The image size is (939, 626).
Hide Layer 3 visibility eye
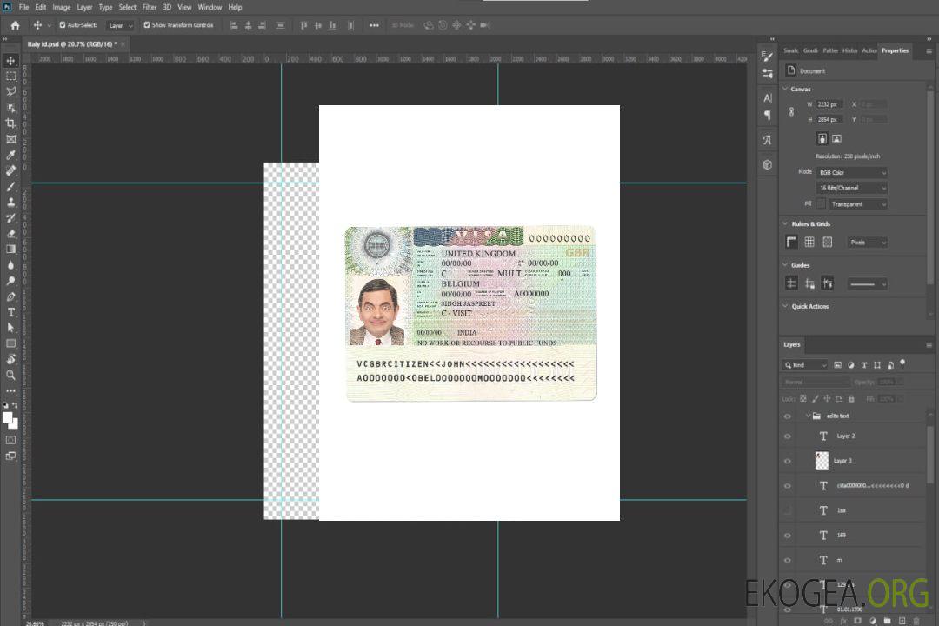click(x=788, y=462)
